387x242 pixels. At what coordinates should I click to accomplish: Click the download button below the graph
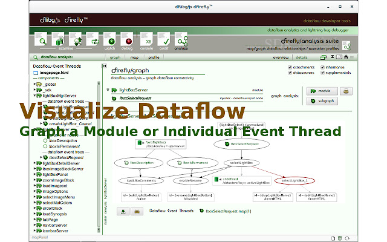(123, 211)
